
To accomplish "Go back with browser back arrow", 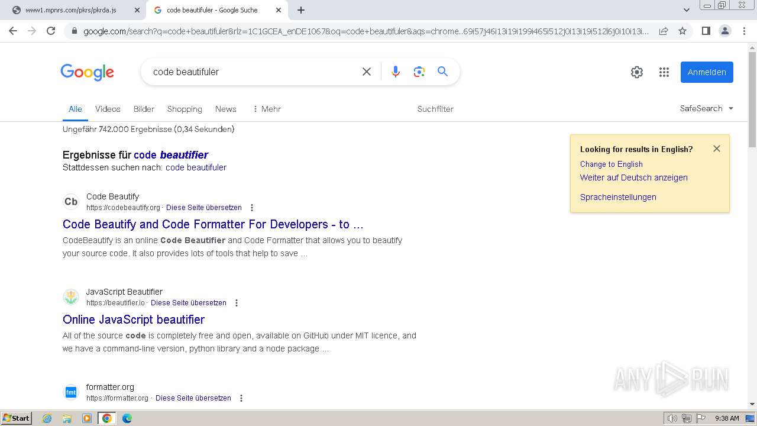I will (x=13, y=31).
